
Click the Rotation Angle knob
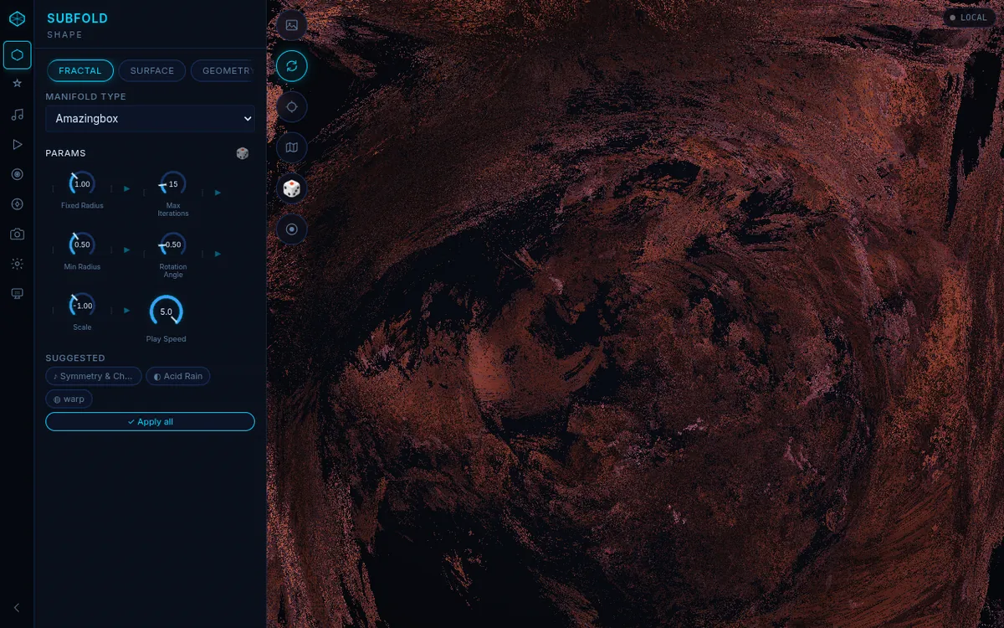173,245
